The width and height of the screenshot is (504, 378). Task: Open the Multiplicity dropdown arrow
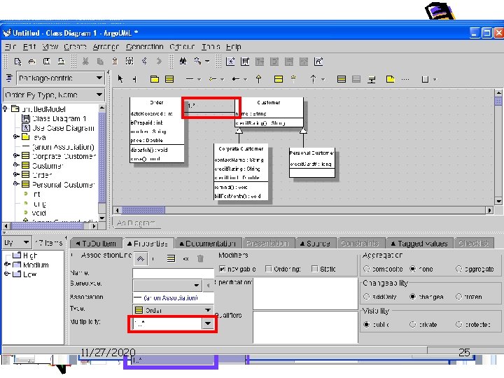[x=208, y=323]
